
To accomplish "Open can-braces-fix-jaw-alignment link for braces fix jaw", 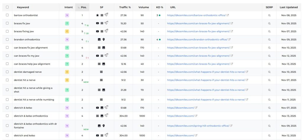I will tap(199, 23).
